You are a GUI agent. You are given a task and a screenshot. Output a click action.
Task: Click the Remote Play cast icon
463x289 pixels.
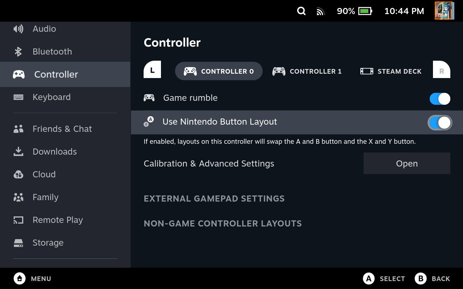coord(18,220)
